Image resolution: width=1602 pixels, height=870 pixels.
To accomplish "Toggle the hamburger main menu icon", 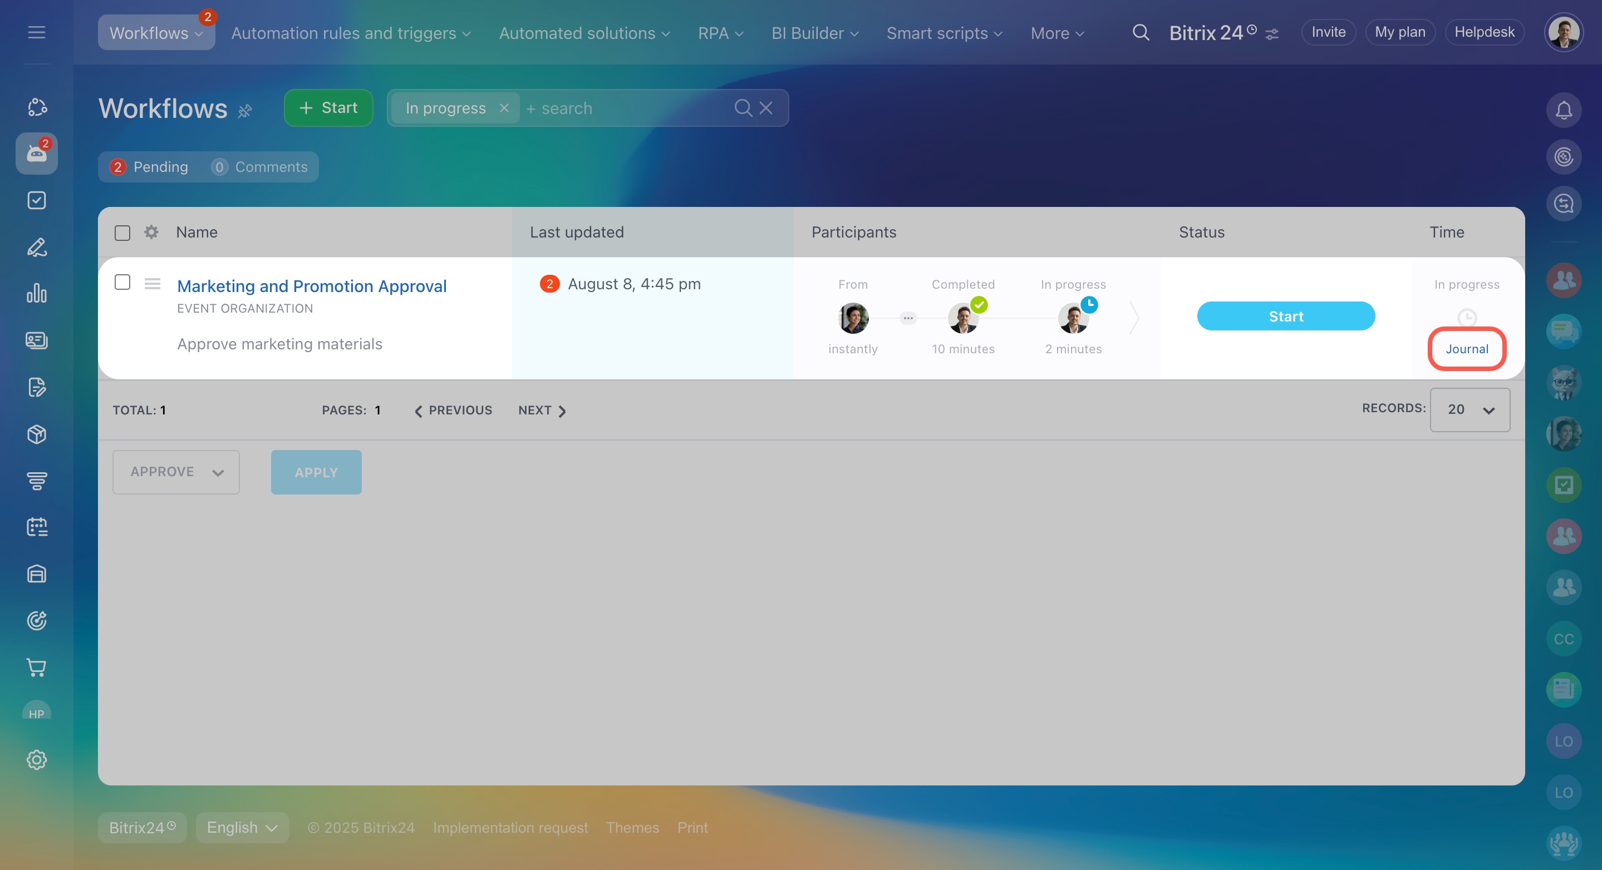I will click(37, 32).
